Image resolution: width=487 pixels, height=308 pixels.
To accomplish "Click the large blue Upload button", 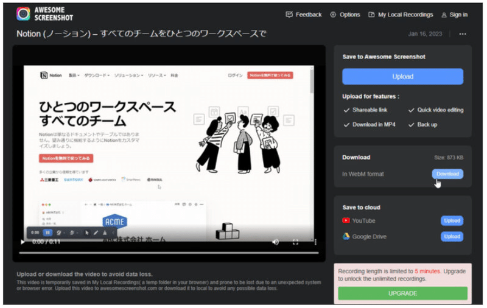I will tap(403, 76).
